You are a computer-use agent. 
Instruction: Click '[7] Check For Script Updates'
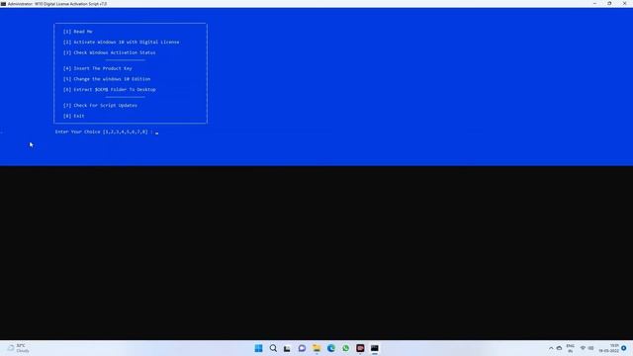tap(100, 106)
